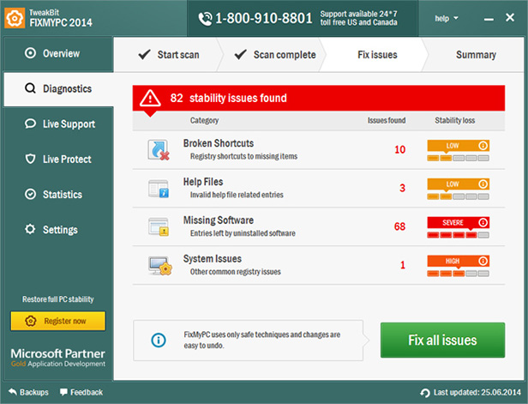This screenshot has height=404, width=528.
Task: Minimize the FixMyPC window
Action: click(489, 19)
